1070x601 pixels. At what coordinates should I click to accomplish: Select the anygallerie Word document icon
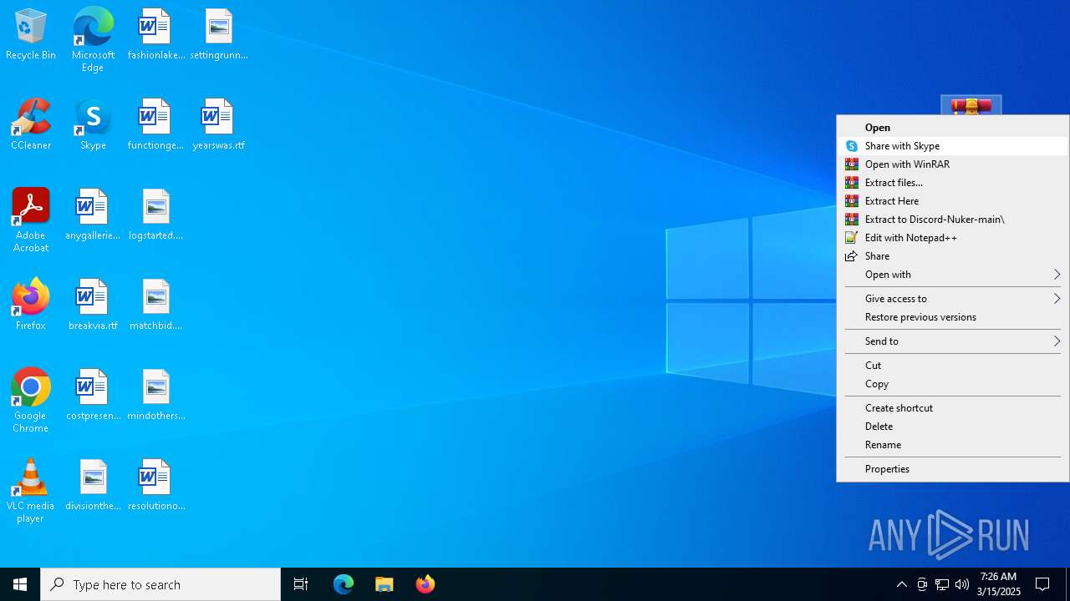click(93, 215)
